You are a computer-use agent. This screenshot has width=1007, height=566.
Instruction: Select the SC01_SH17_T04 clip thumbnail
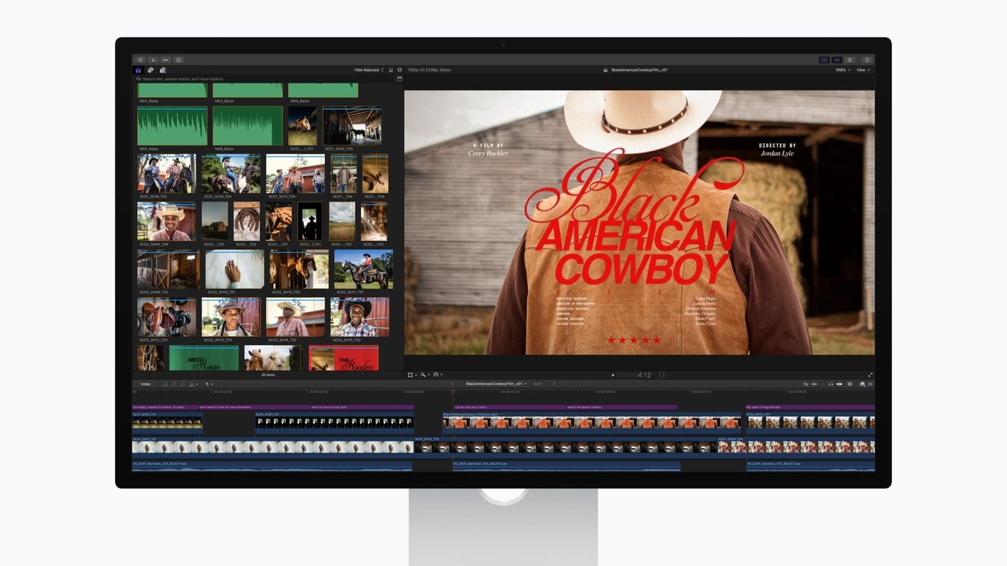(295, 174)
